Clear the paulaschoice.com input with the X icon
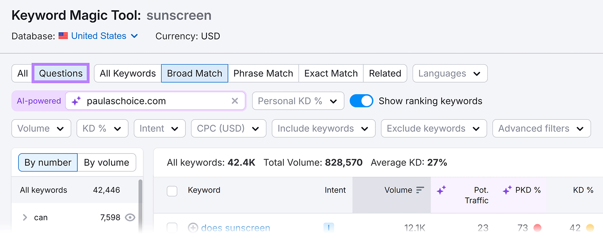The width and height of the screenshot is (603, 238). point(235,101)
